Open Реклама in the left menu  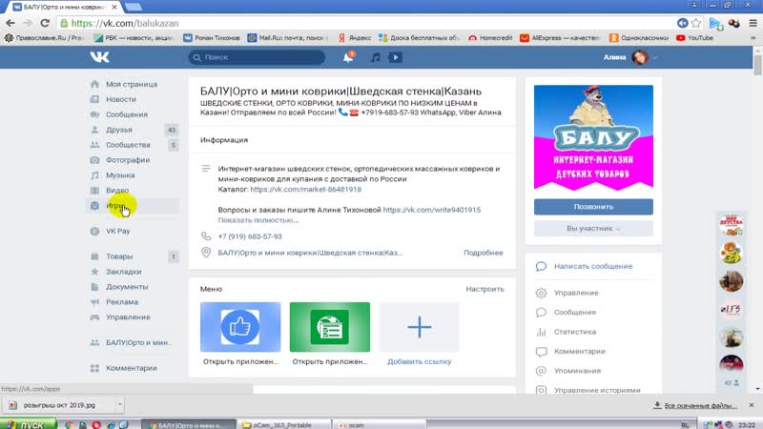coord(122,302)
